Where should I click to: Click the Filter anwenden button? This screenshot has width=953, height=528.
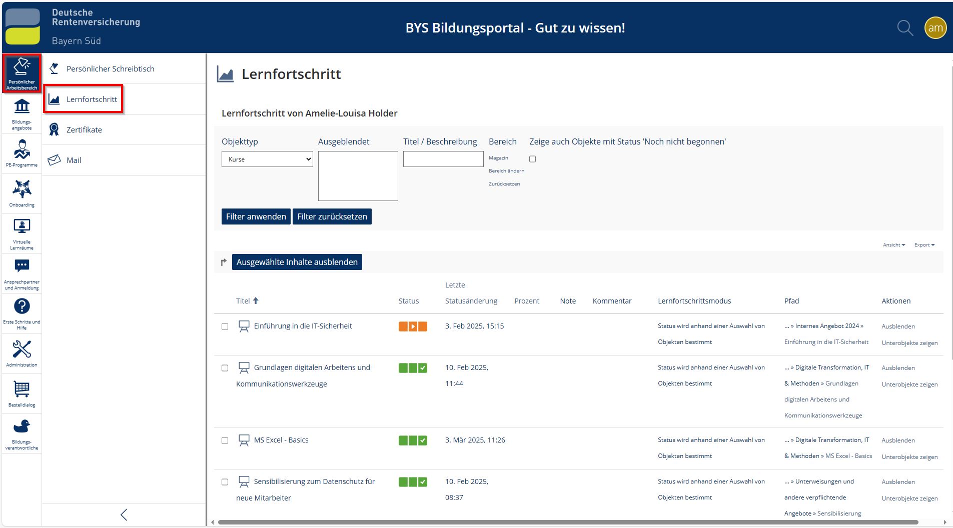coord(256,216)
